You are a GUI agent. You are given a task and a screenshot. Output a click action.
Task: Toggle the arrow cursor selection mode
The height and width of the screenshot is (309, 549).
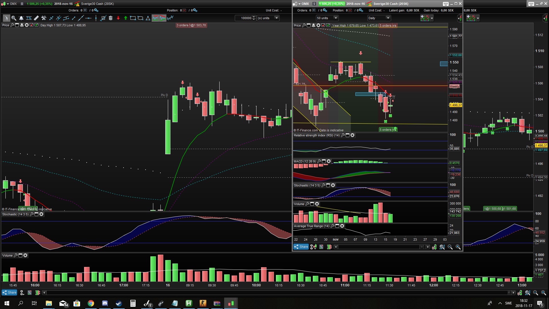pos(6,18)
